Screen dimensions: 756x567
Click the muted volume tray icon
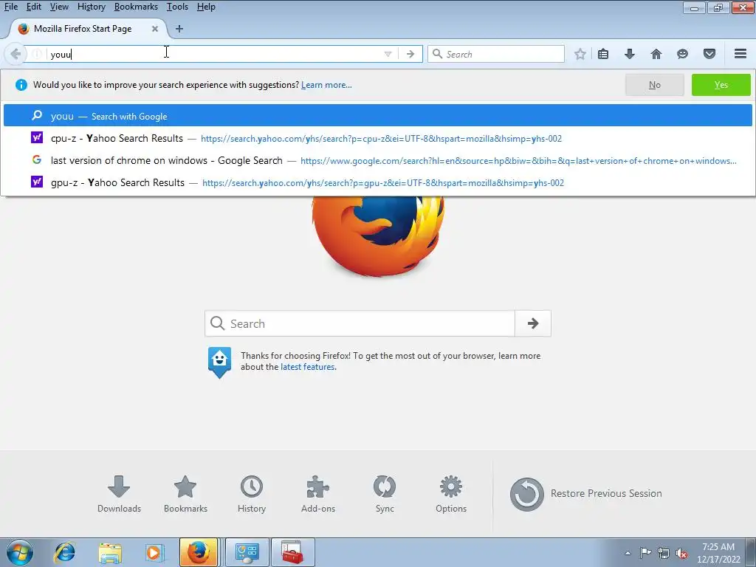681,554
